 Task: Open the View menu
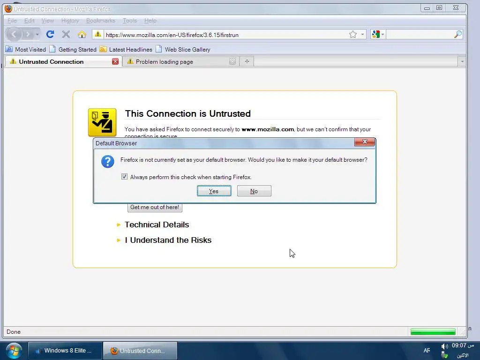47,21
